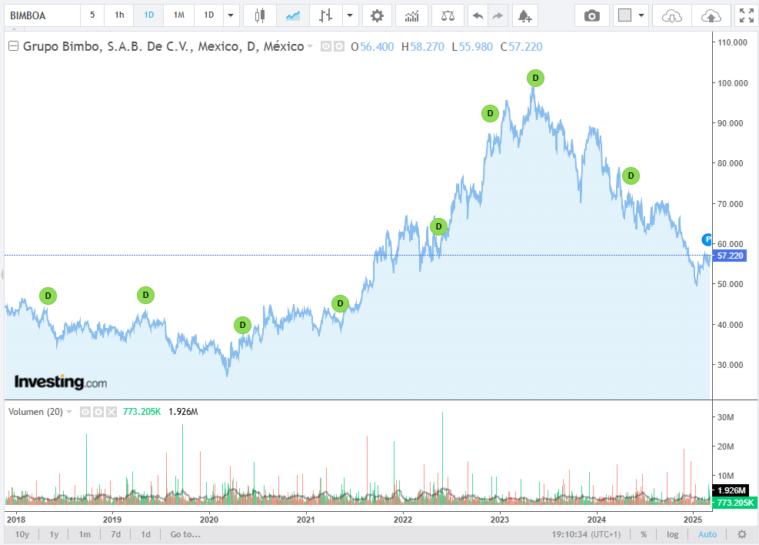Viewport: 759px width, 545px height.
Task: Take a chart snapshot with camera icon
Action: tap(591, 15)
